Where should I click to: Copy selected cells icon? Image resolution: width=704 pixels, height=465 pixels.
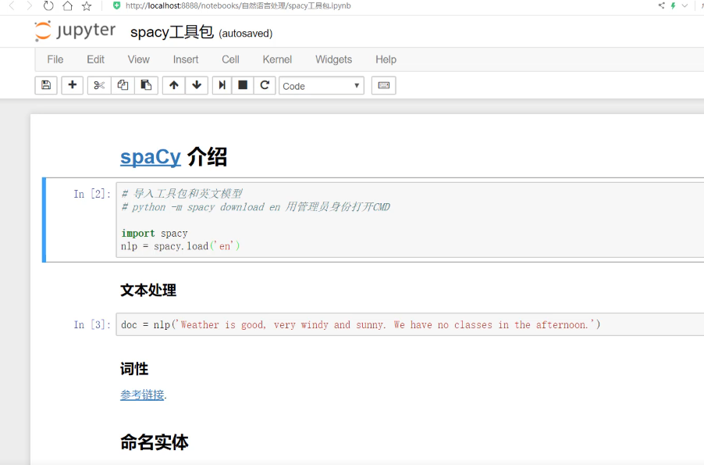pyautogui.click(x=123, y=85)
